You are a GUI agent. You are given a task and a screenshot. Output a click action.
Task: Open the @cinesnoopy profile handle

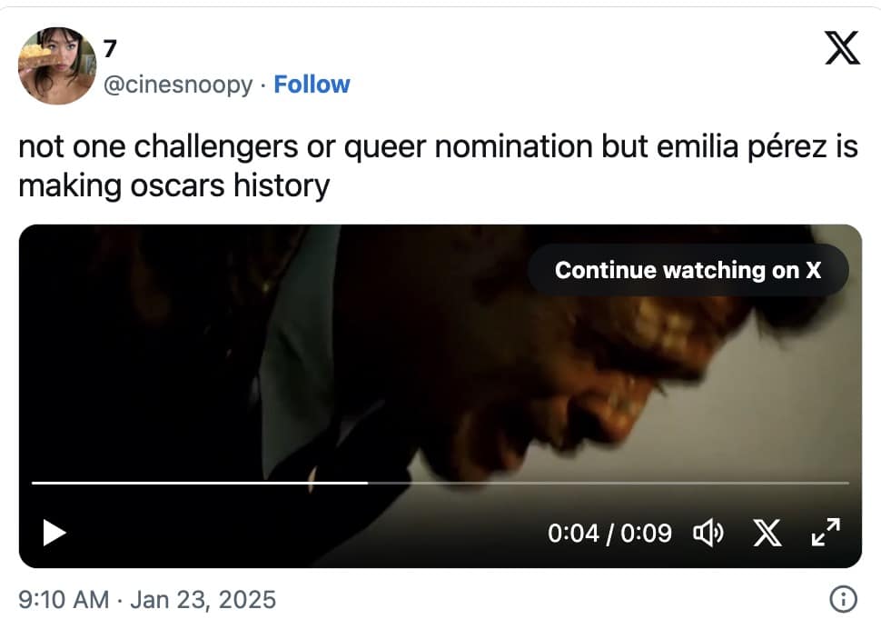[178, 85]
